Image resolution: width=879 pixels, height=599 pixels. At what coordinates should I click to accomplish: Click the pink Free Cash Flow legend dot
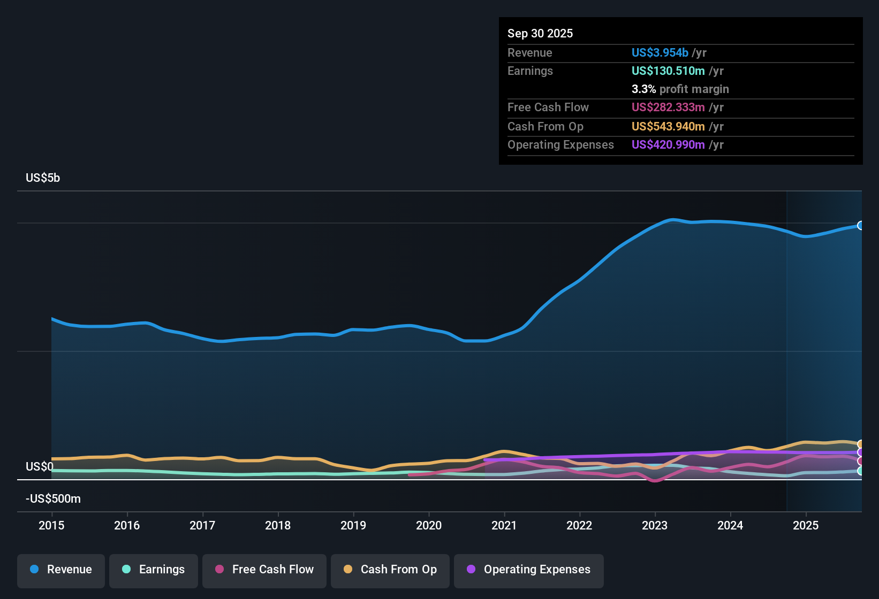219,570
